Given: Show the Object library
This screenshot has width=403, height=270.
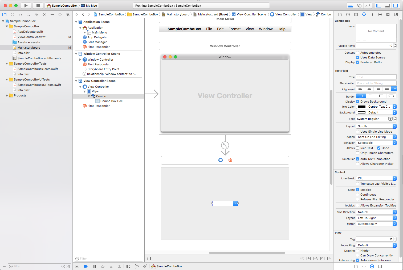Looking at the screenshot, I should [x=372, y=266].
